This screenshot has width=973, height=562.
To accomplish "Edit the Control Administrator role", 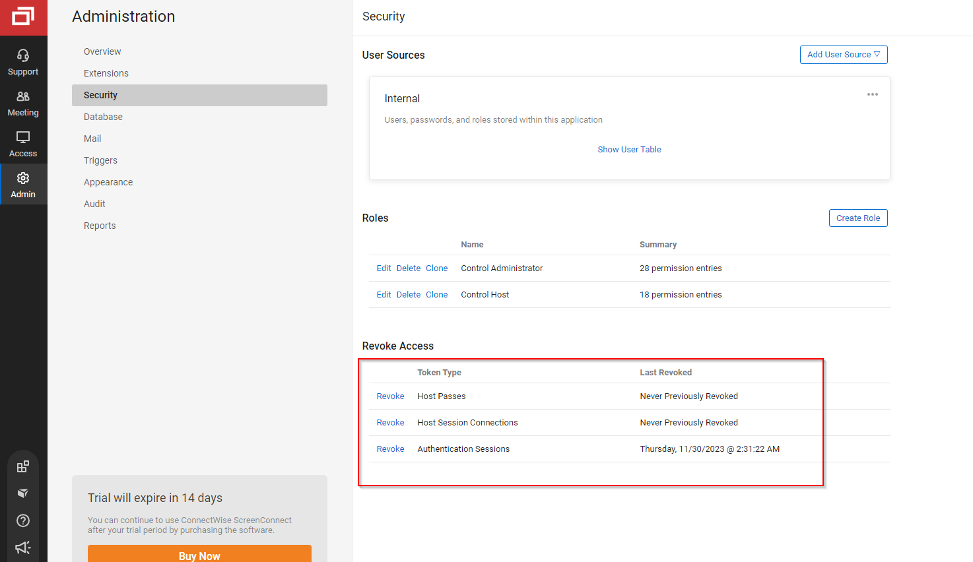I will coord(384,268).
